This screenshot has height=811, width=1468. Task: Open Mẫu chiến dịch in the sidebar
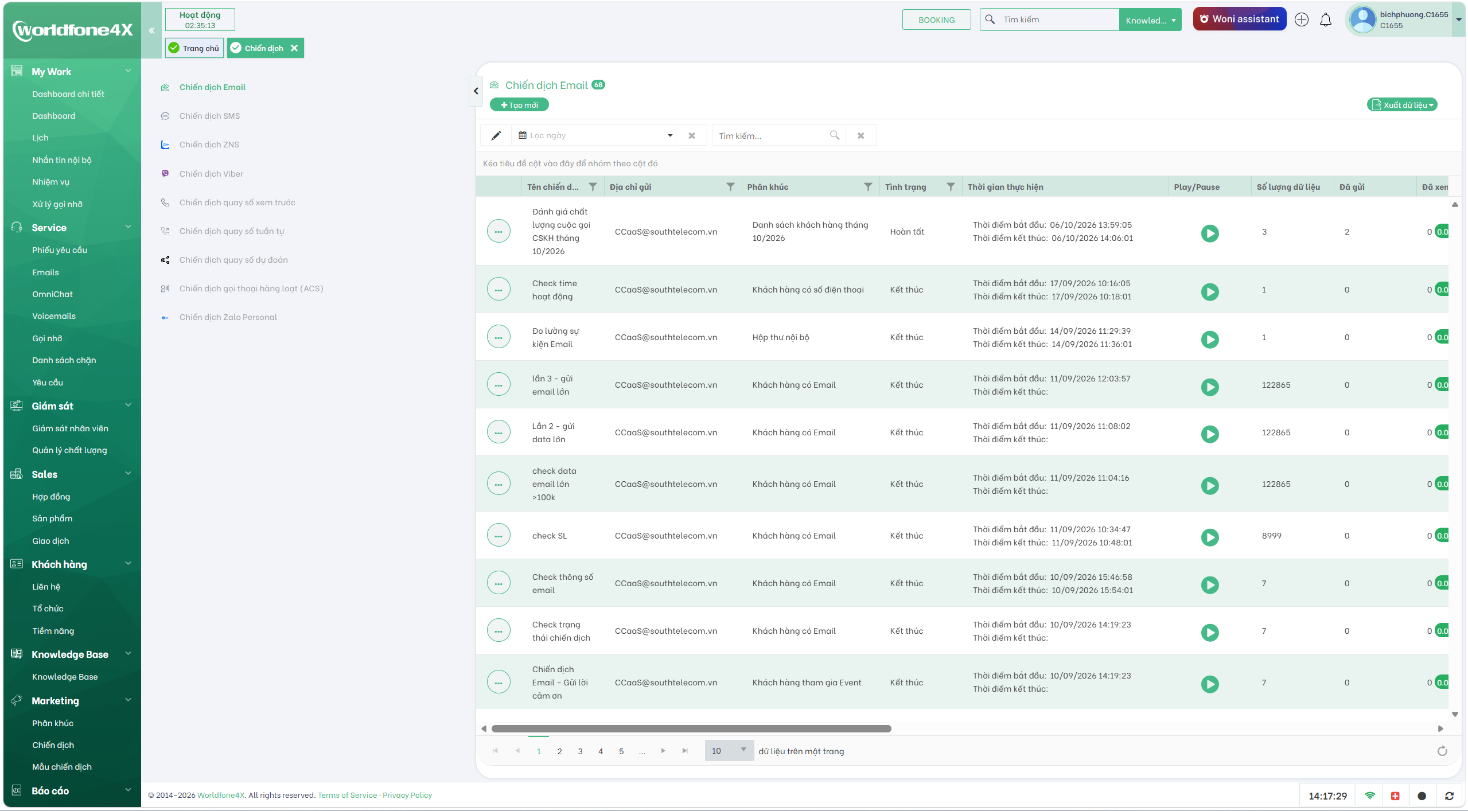click(x=62, y=767)
